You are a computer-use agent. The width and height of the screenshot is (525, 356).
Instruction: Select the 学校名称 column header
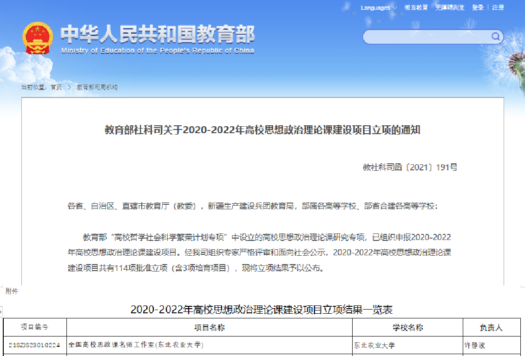coord(407,327)
